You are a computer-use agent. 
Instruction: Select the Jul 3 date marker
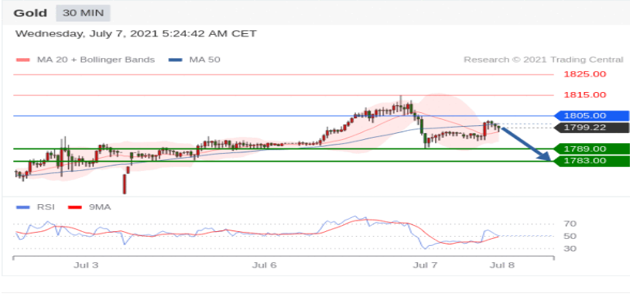coord(85,265)
